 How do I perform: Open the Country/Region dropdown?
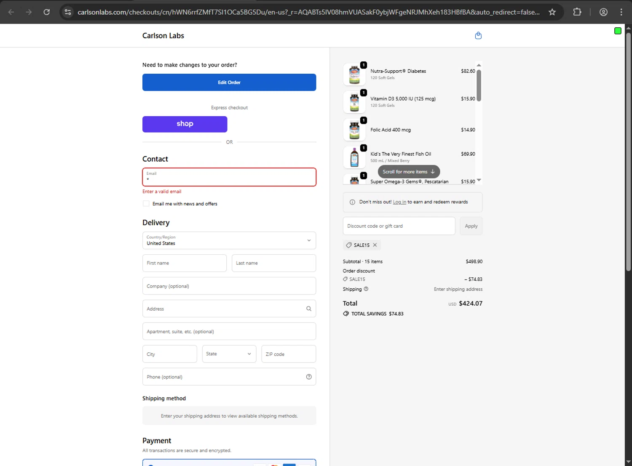click(229, 240)
